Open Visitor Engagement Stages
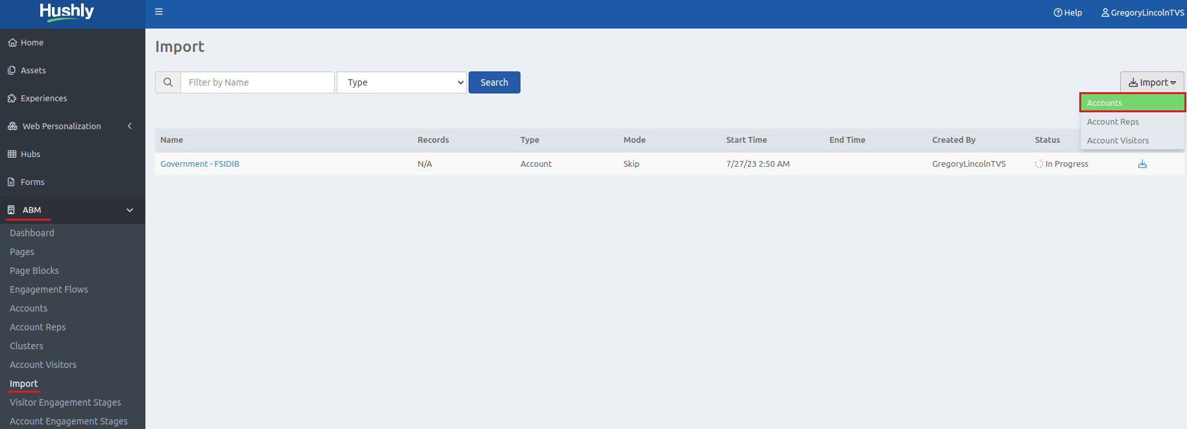This screenshot has width=1187, height=429. pyautogui.click(x=66, y=402)
